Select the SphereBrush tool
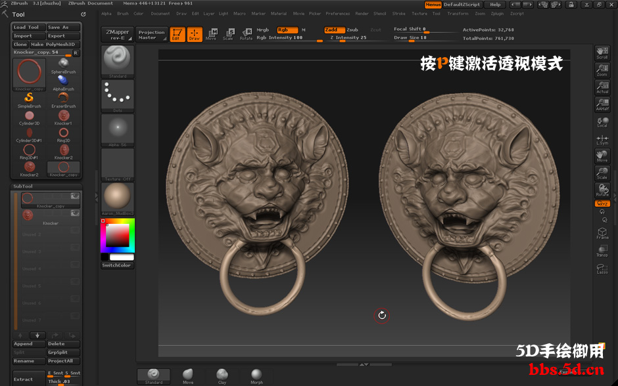 [63, 66]
